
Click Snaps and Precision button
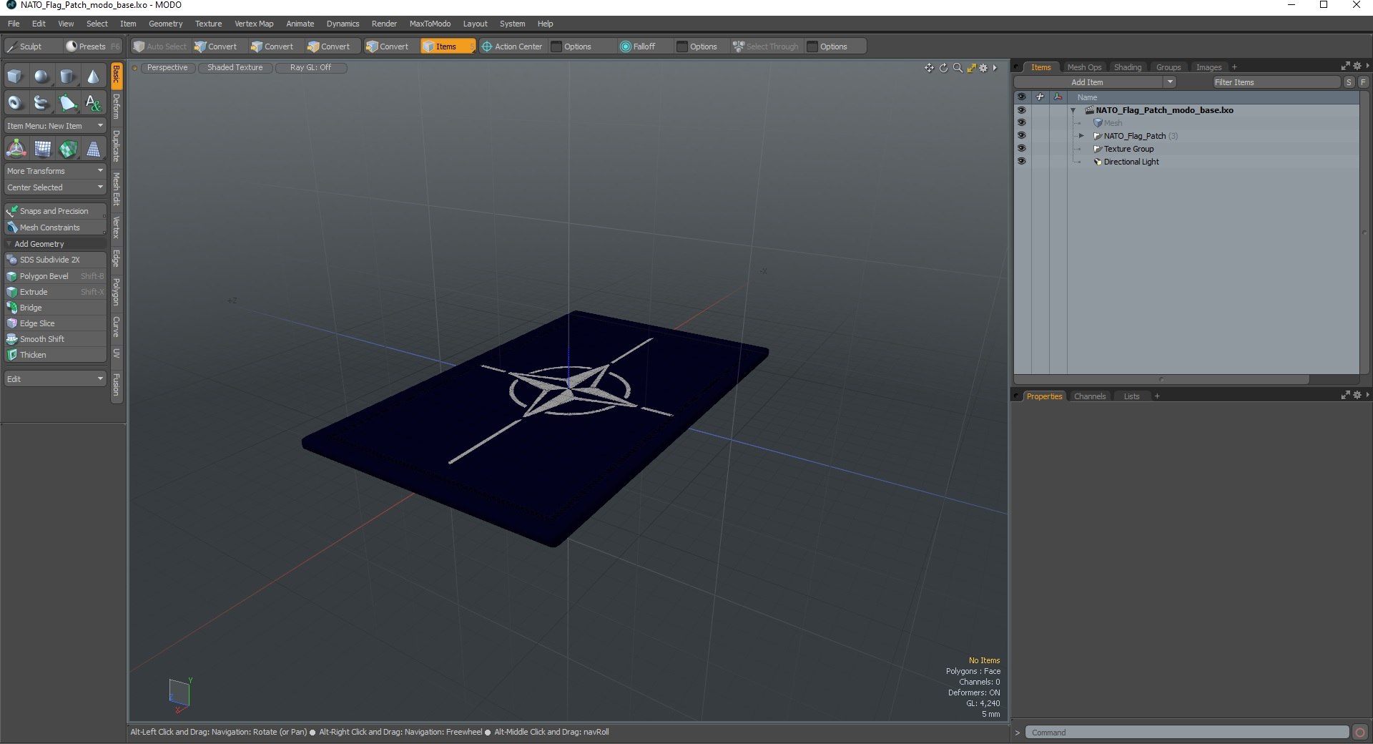55,211
